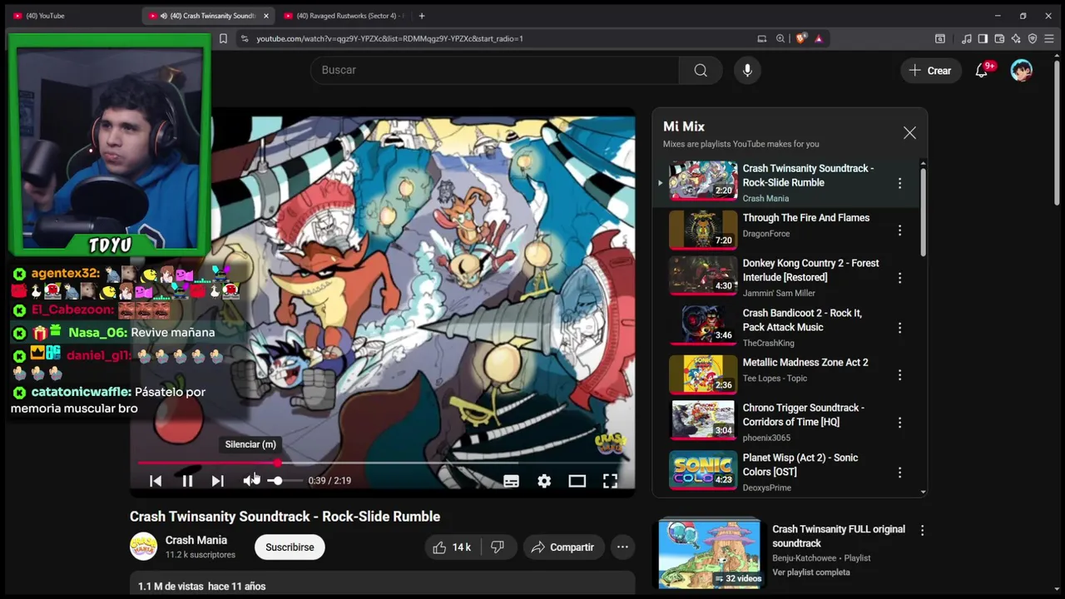Open the browser hamburger menu
Viewport: 1065px width, 599px height.
(1049, 38)
